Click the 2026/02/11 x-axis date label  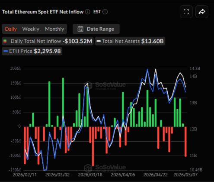[25, 175]
